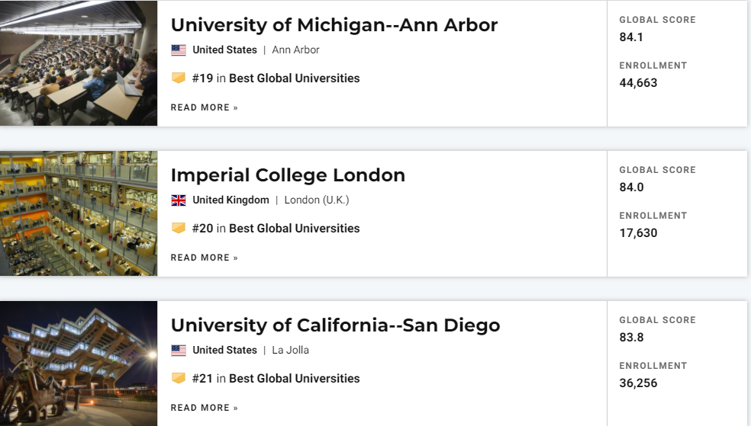
Task: Open Imperial College library thumbnail image
Action: coord(79,213)
